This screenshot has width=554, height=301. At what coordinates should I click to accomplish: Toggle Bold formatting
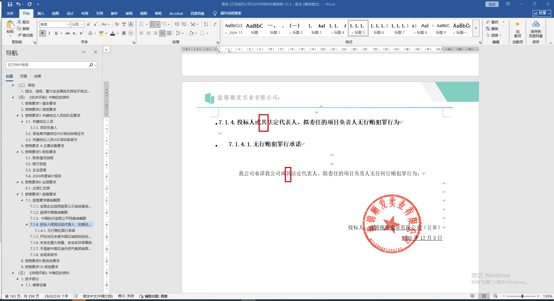coord(43,33)
